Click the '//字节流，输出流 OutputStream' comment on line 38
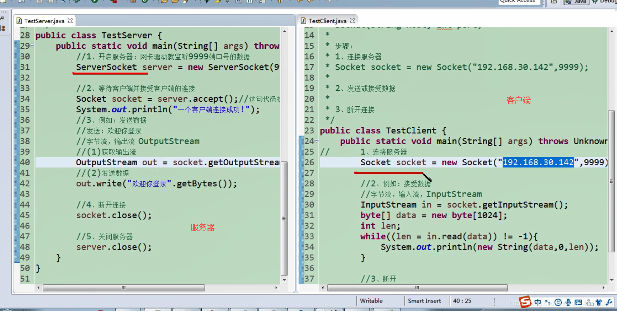617x311 pixels. tap(138, 141)
